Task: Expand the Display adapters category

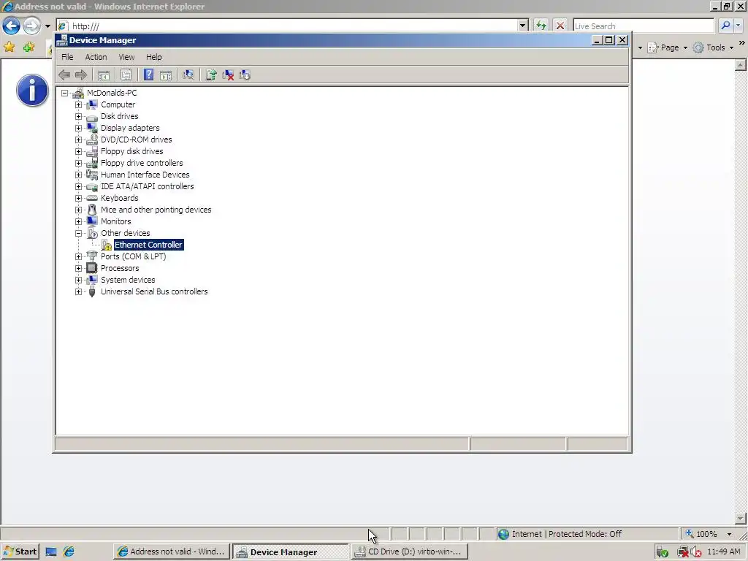Action: click(x=78, y=128)
